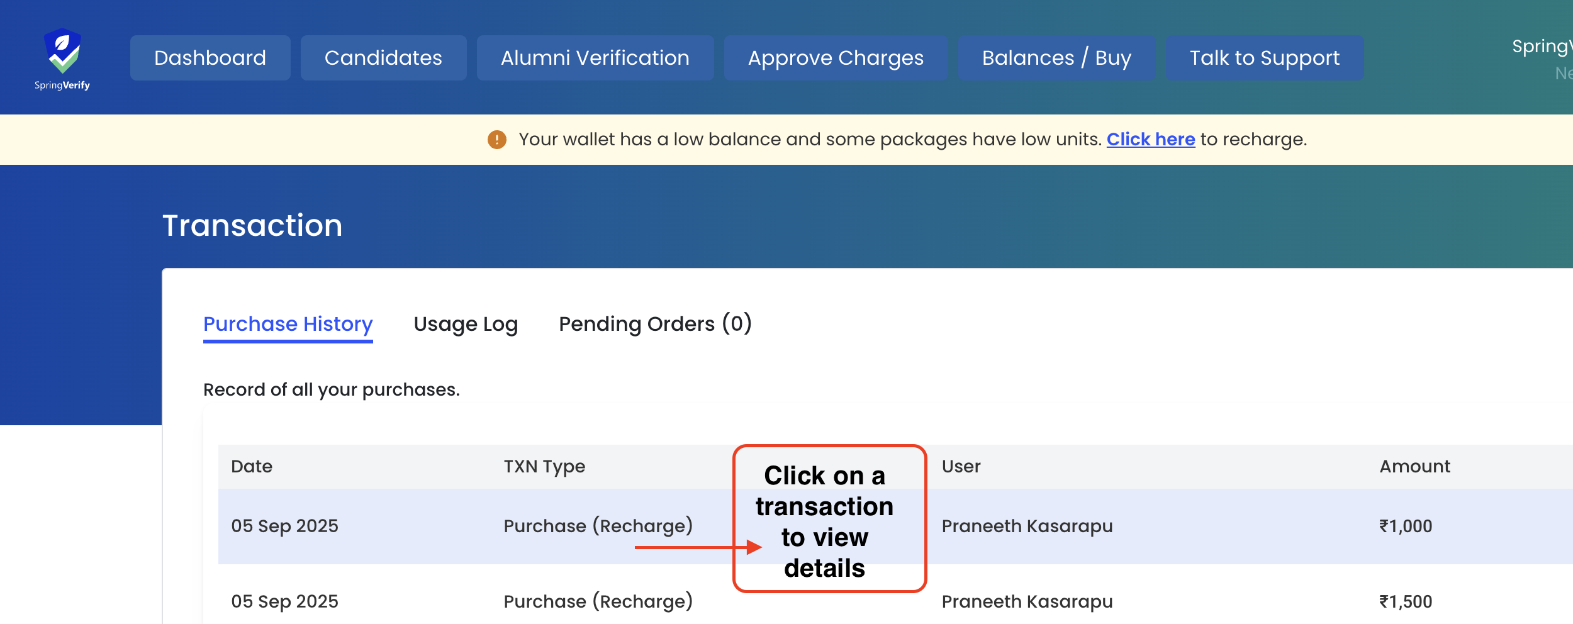
Task: Select the Purchase History tab
Action: pyautogui.click(x=288, y=324)
